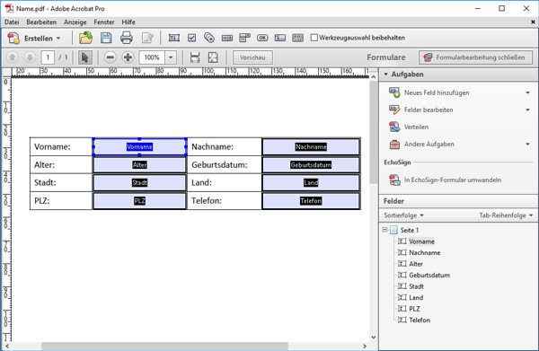Image resolution: width=539 pixels, height=351 pixels.
Task: Open the Erstellen create menu
Action: [34, 38]
